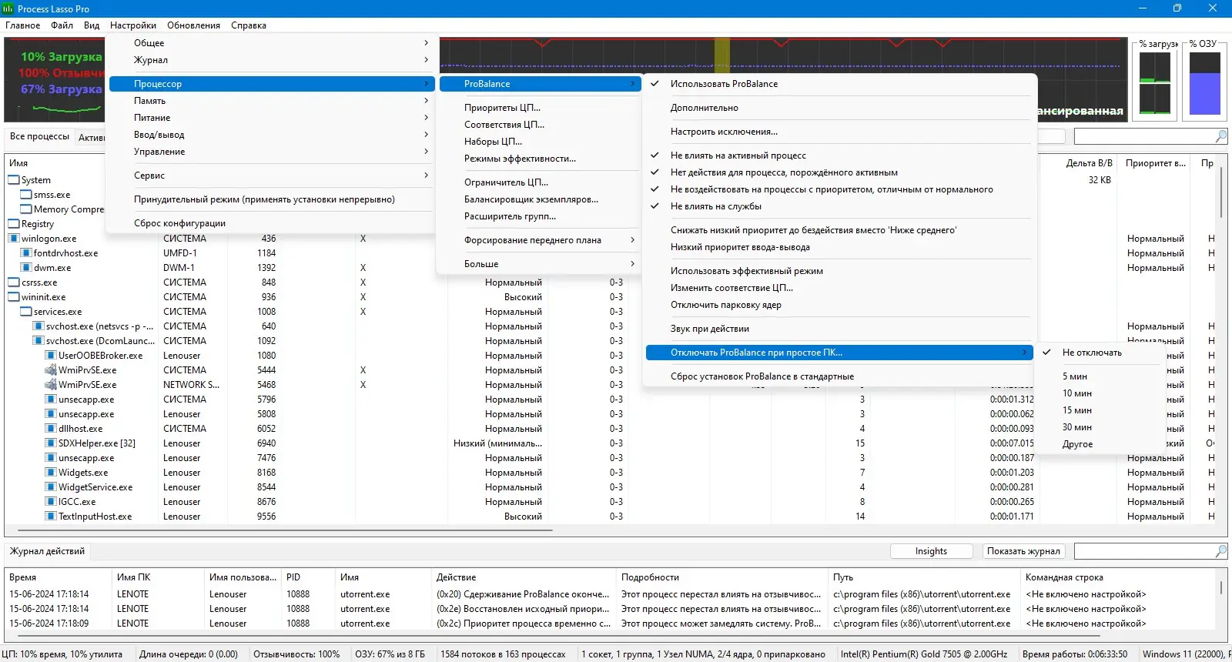Choose 'Сброс установок ProBalance в стандартные'
This screenshot has height=662, width=1232.
tap(839, 376)
